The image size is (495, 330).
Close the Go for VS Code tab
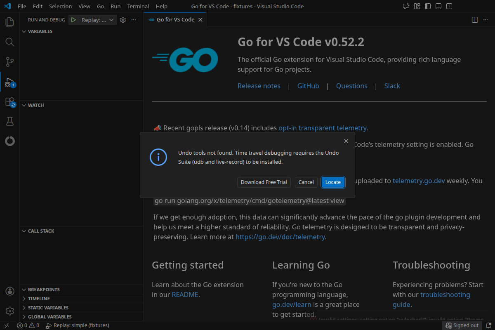pos(200,20)
